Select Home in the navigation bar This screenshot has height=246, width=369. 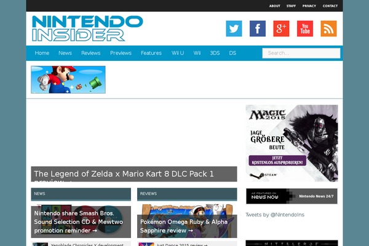tap(42, 53)
